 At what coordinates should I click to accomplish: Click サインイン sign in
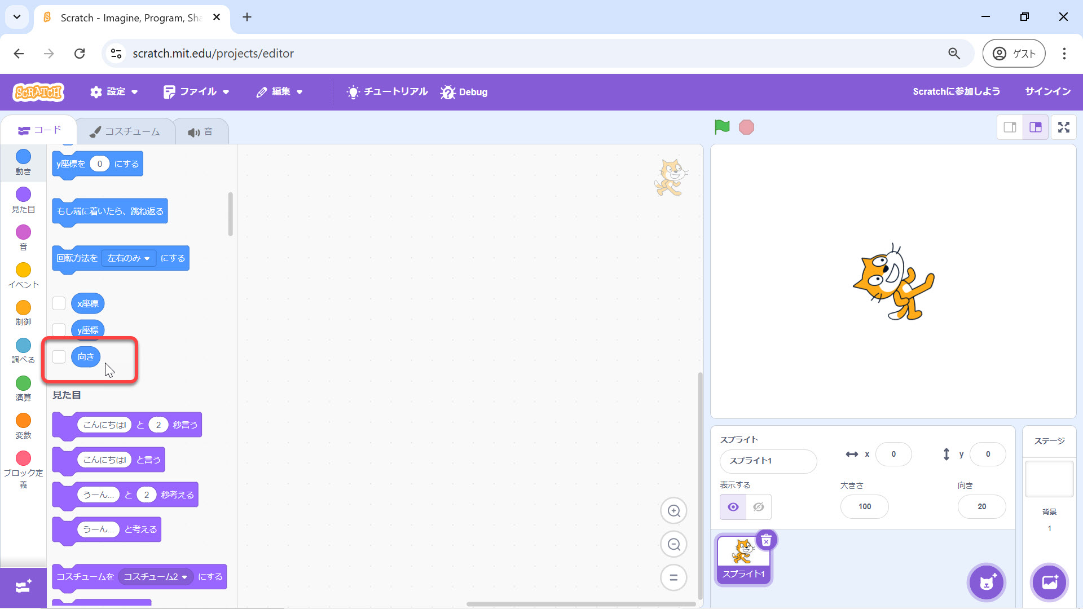pyautogui.click(x=1047, y=91)
